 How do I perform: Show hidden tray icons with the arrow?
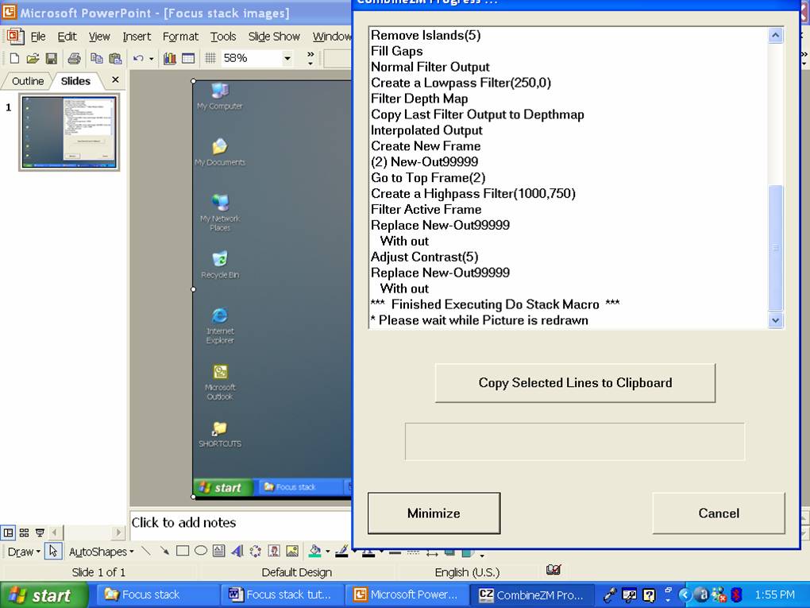[685, 595]
